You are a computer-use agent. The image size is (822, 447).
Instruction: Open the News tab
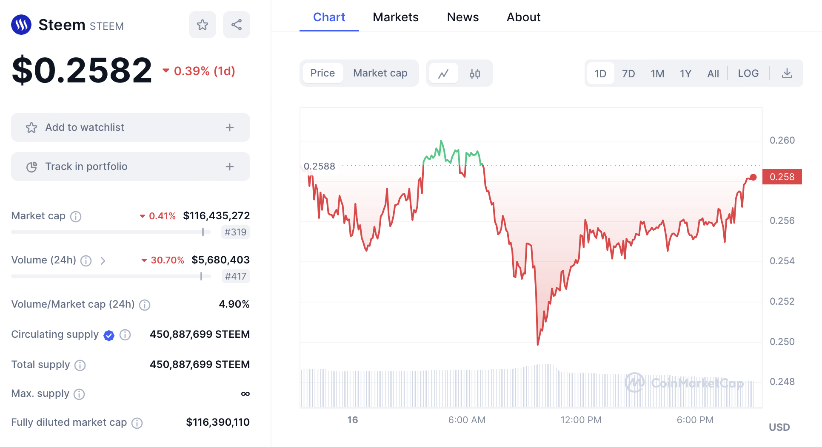tap(462, 17)
